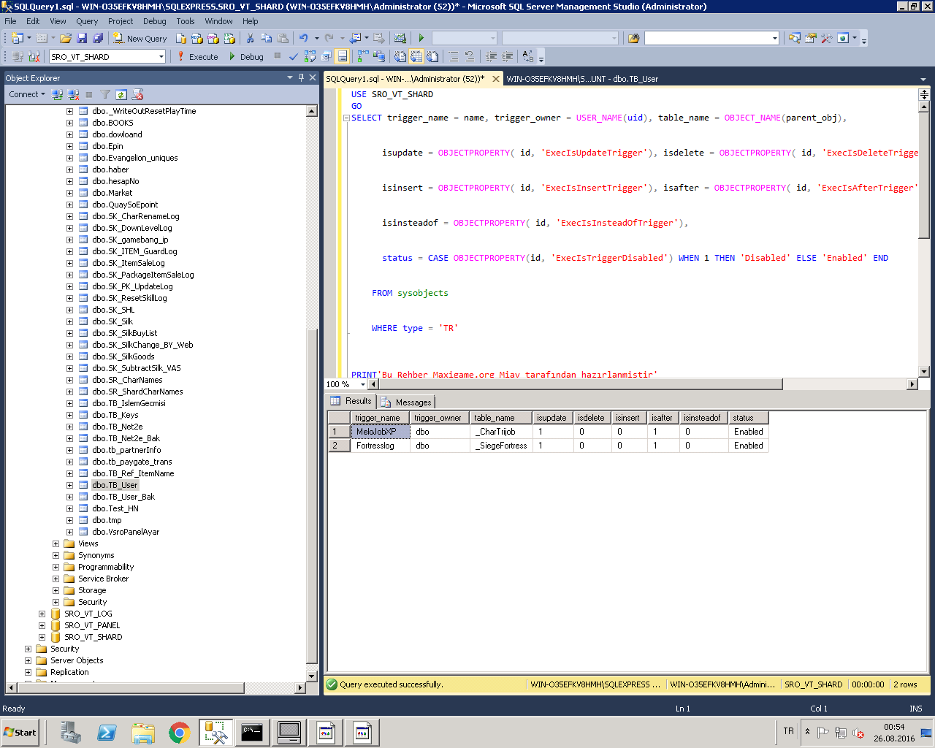Click the Object Explorer Filter funnel icon
This screenshot has width=935, height=748.
coord(105,94)
